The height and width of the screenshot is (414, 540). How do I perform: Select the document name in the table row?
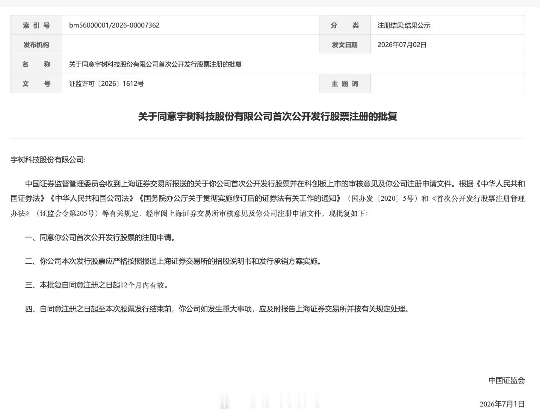point(155,64)
